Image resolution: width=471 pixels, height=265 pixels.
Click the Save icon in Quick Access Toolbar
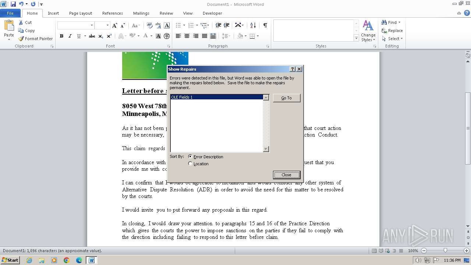click(x=13, y=4)
